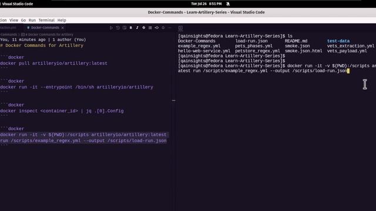Click the Run play icon in editor toolbar
The height and width of the screenshot is (211, 376).
tap(111, 28)
